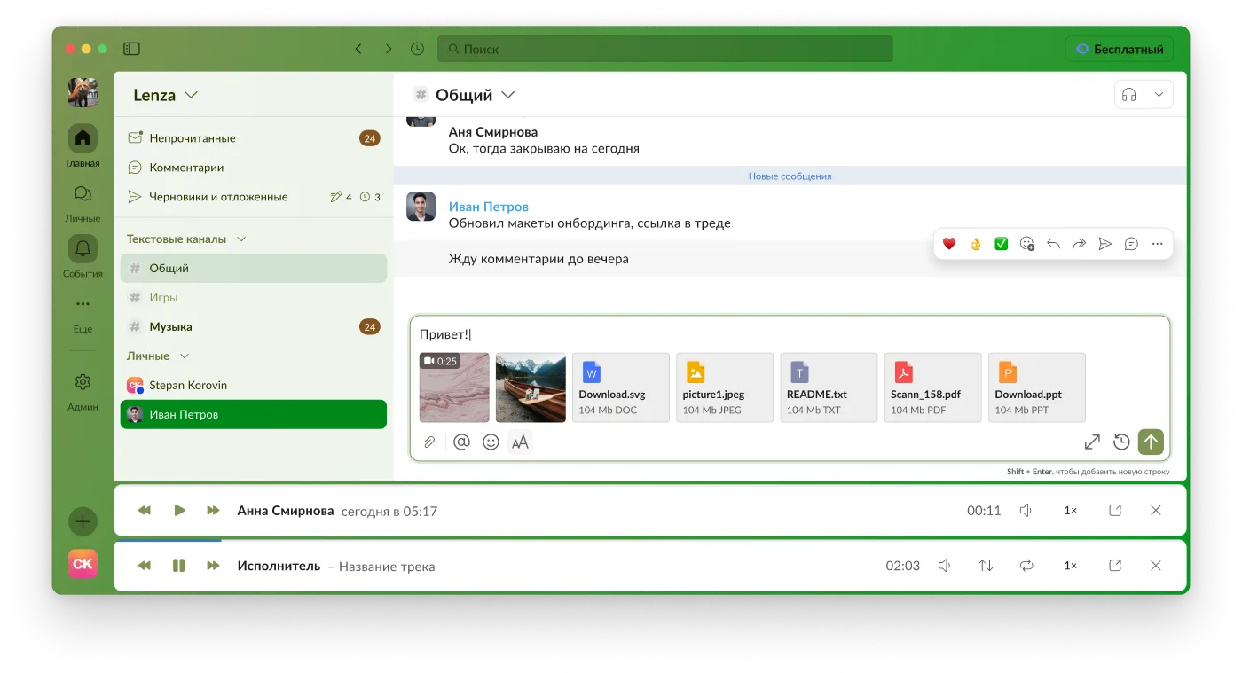The image size is (1242, 673).
Task: Toggle the sidebar panel icon
Action: point(131,49)
